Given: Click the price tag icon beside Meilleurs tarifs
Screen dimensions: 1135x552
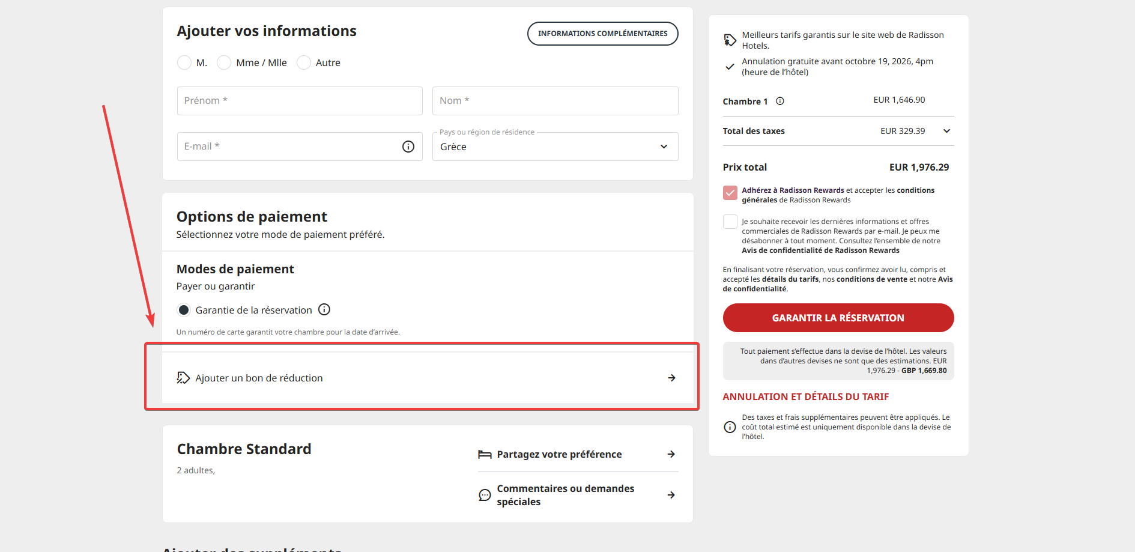Looking at the screenshot, I should (730, 40).
